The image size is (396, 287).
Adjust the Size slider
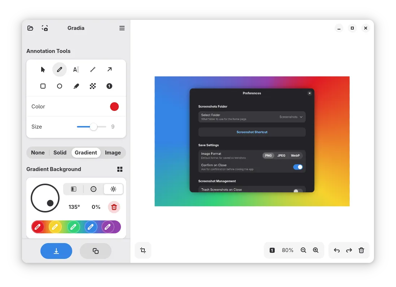pos(91,127)
